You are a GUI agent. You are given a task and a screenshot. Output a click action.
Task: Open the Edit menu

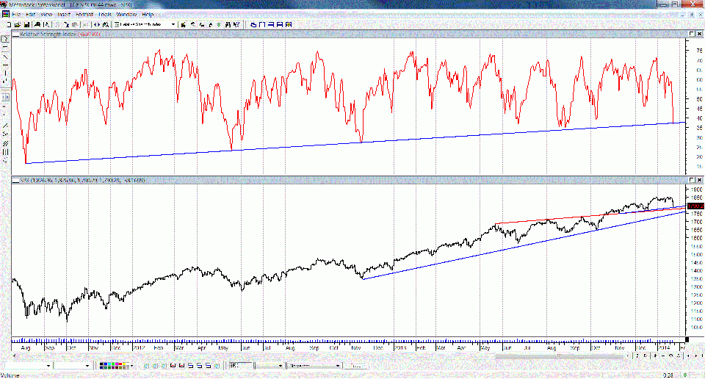coord(30,15)
